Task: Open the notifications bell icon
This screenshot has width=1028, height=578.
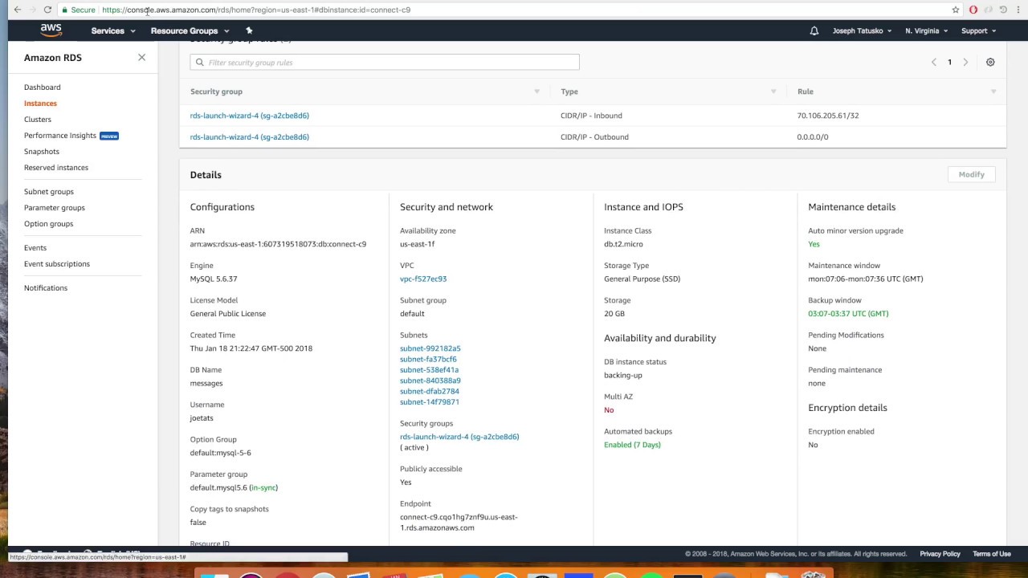Action: [814, 31]
